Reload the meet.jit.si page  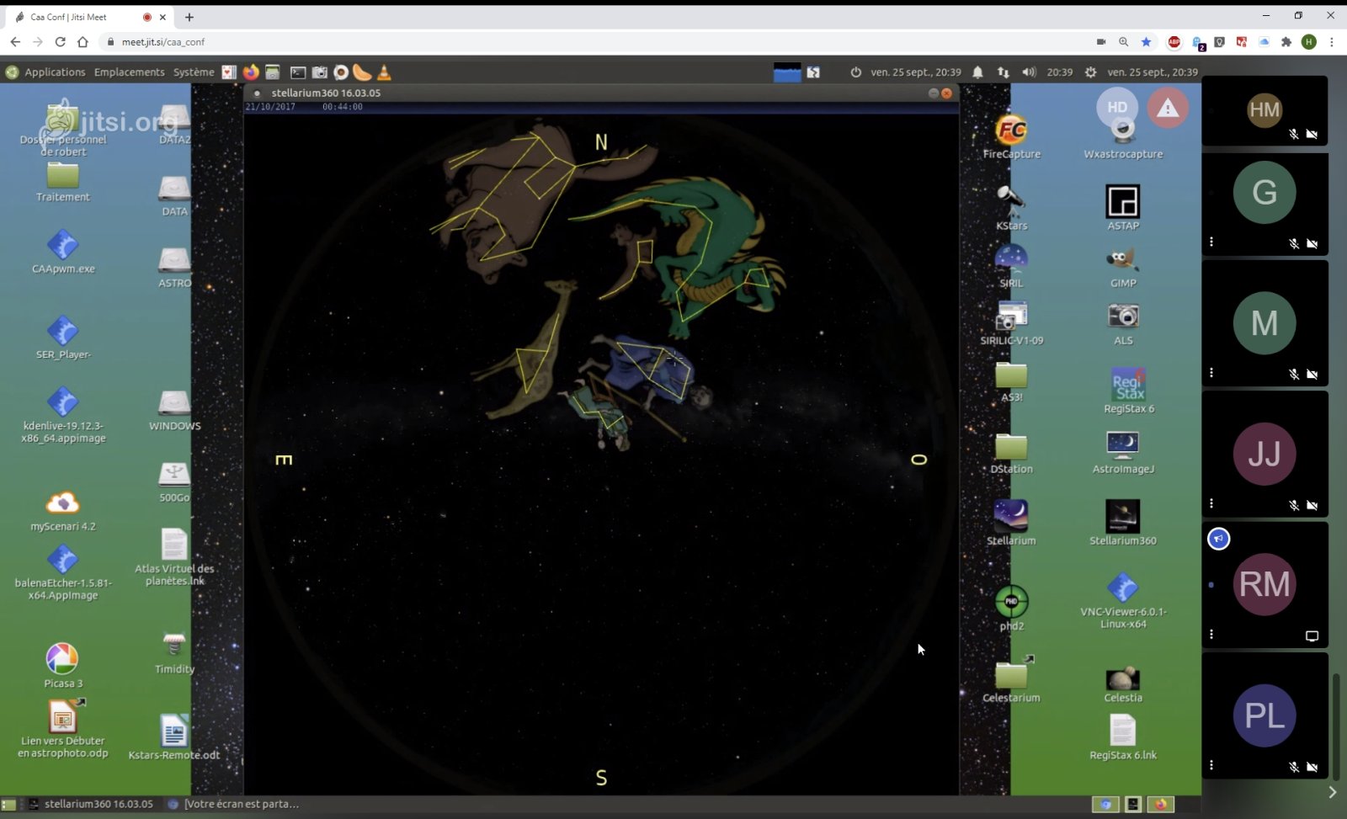(61, 41)
